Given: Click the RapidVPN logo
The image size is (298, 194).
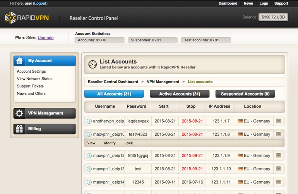Looking at the screenshot, I should click(x=27, y=18).
